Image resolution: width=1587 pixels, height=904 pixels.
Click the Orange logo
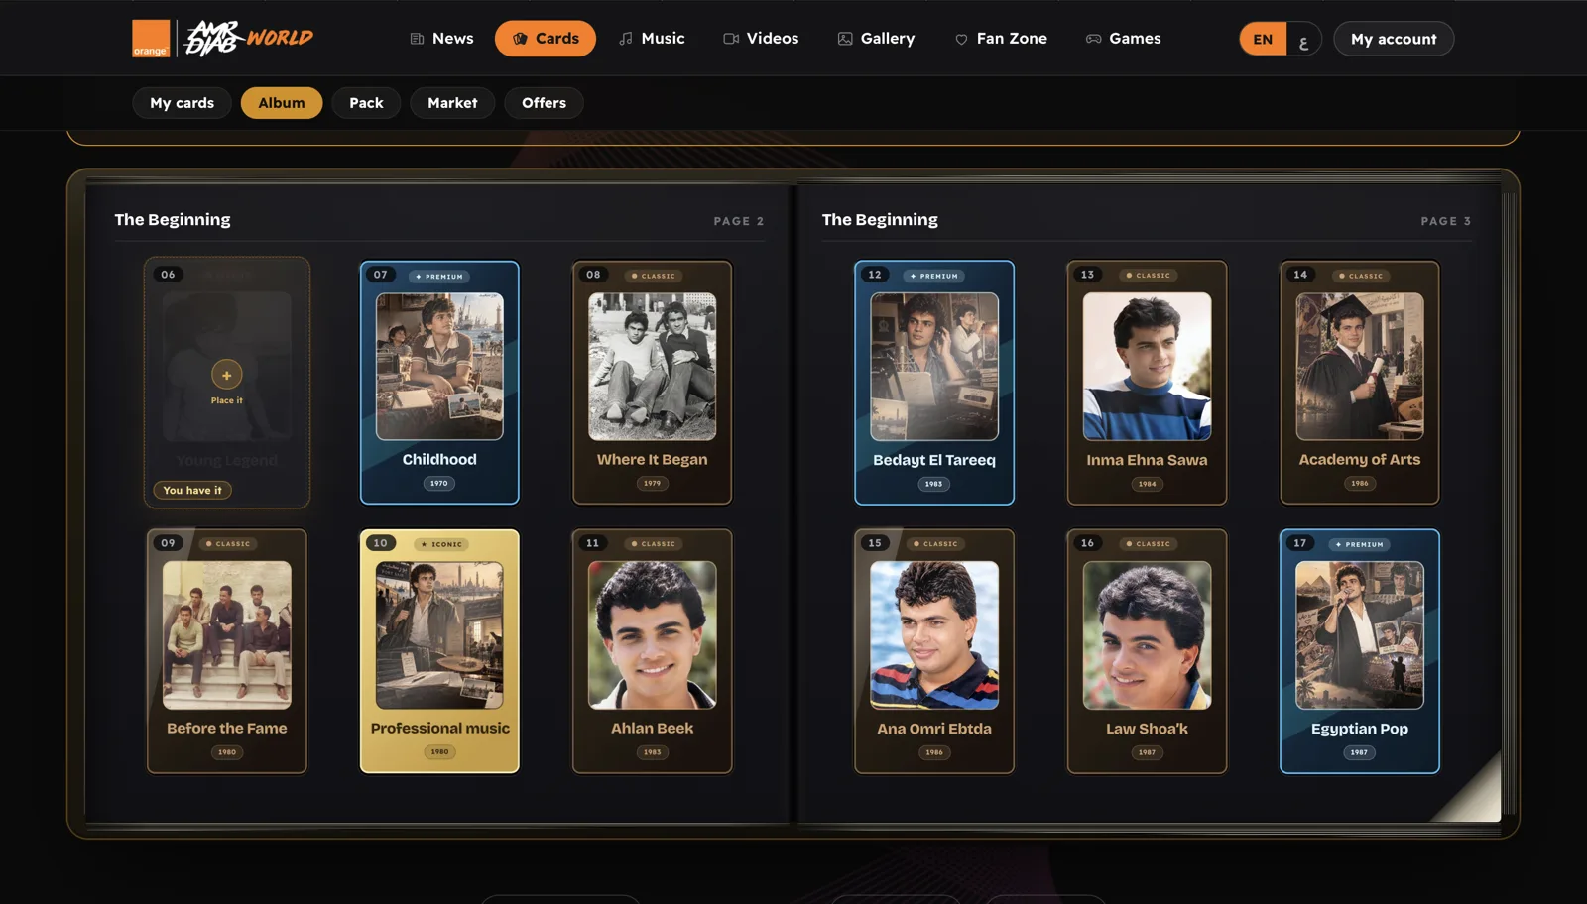click(151, 39)
